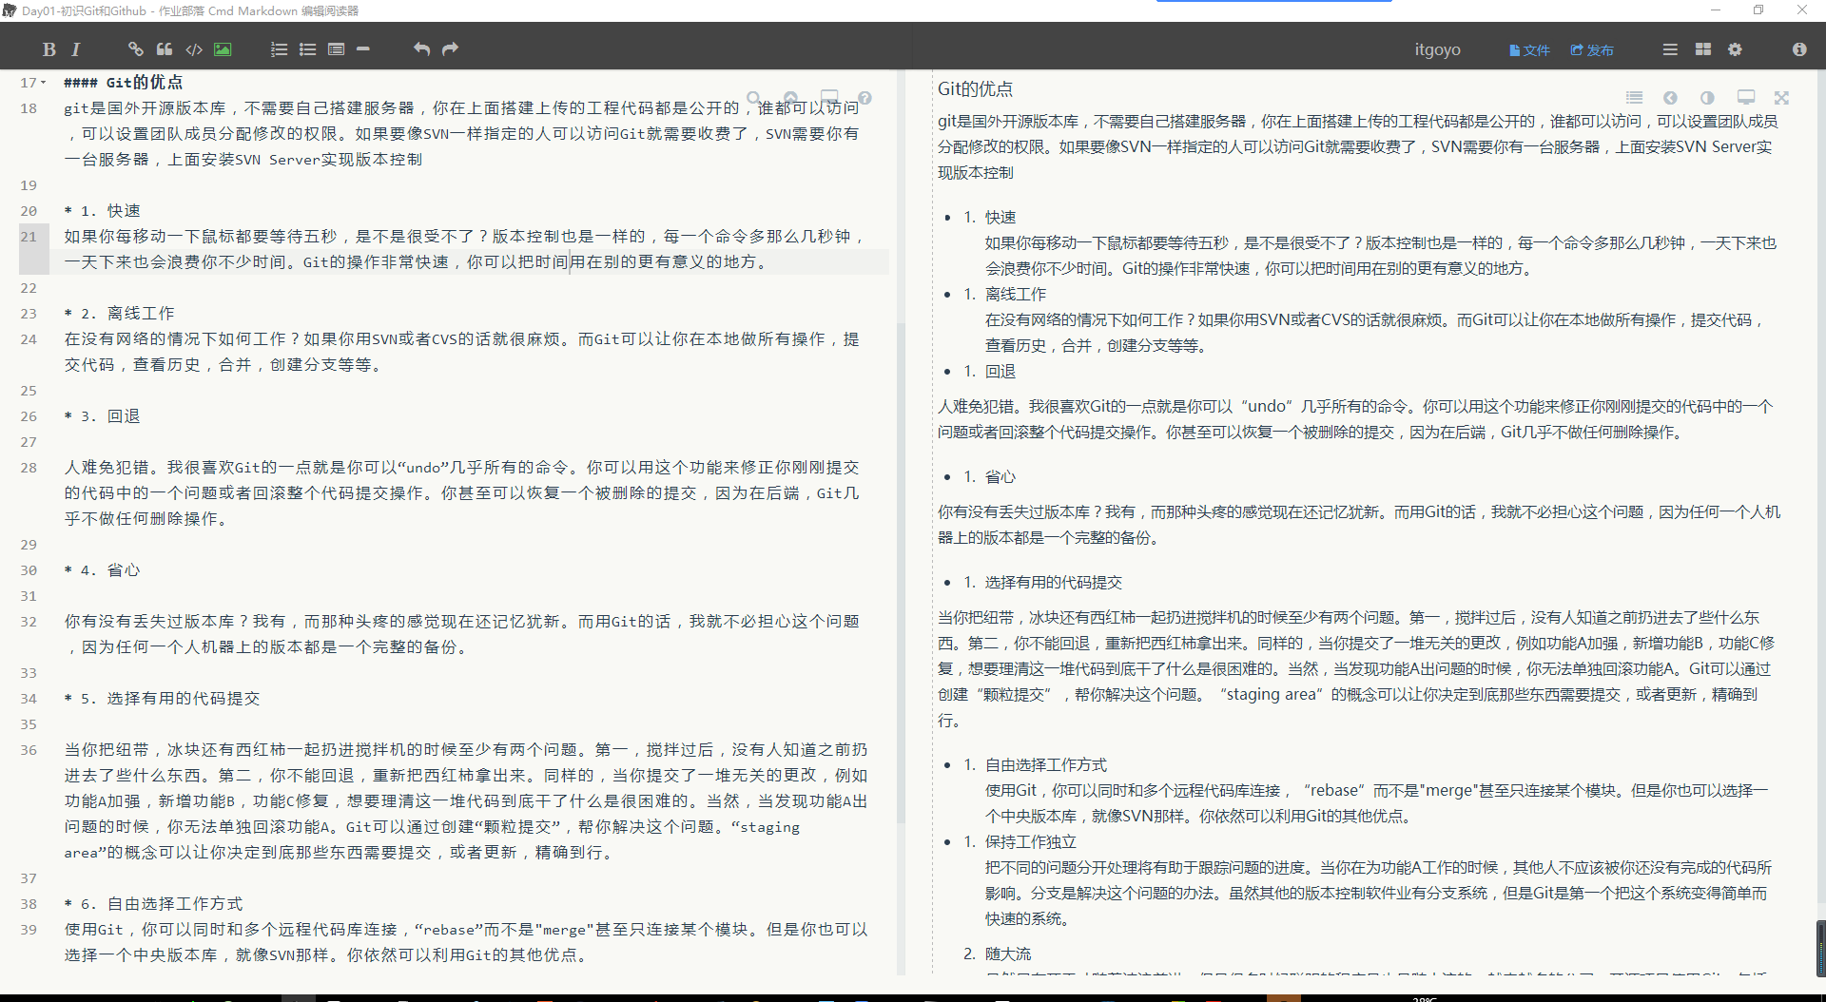Open settings via the gear icon
The image size is (1826, 1002).
1735,49
